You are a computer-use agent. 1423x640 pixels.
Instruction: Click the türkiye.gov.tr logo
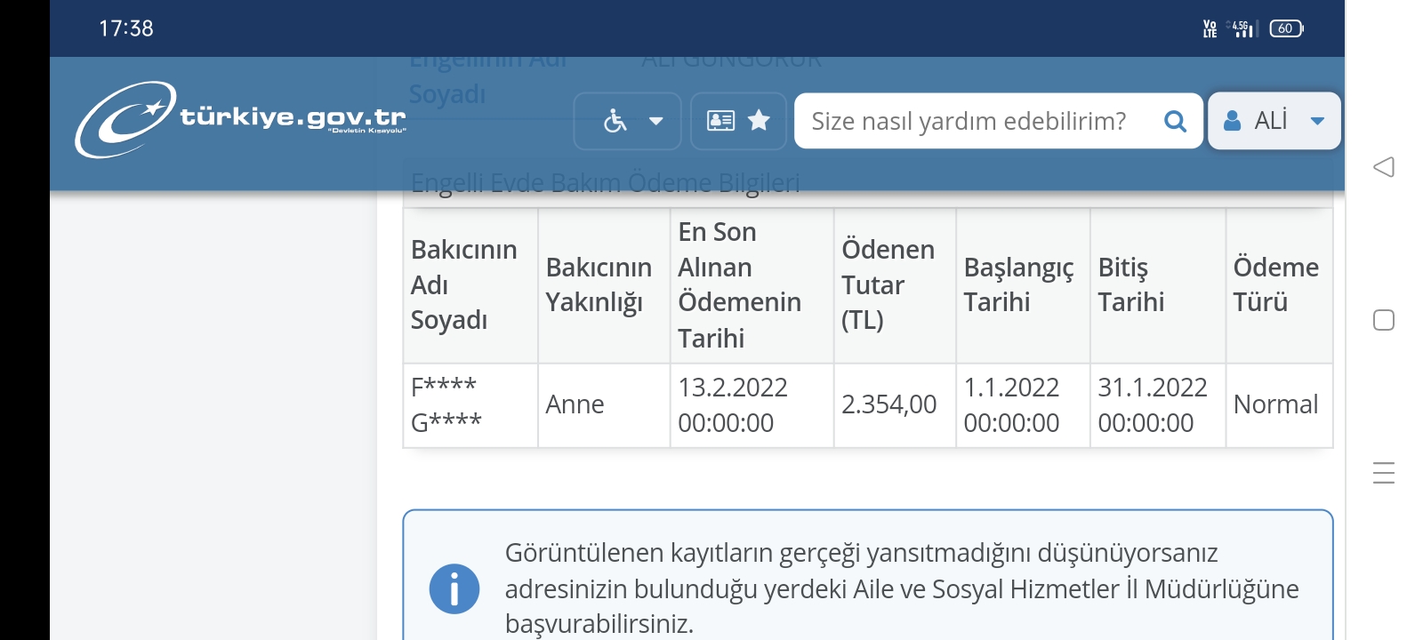point(240,120)
